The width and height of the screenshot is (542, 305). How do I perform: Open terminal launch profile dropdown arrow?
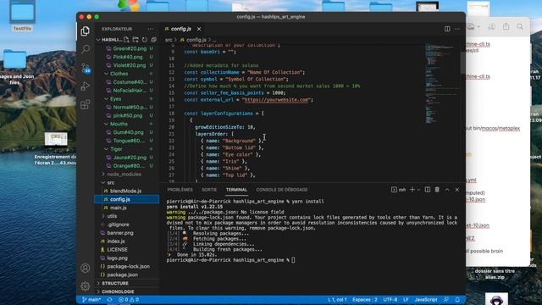click(x=418, y=190)
